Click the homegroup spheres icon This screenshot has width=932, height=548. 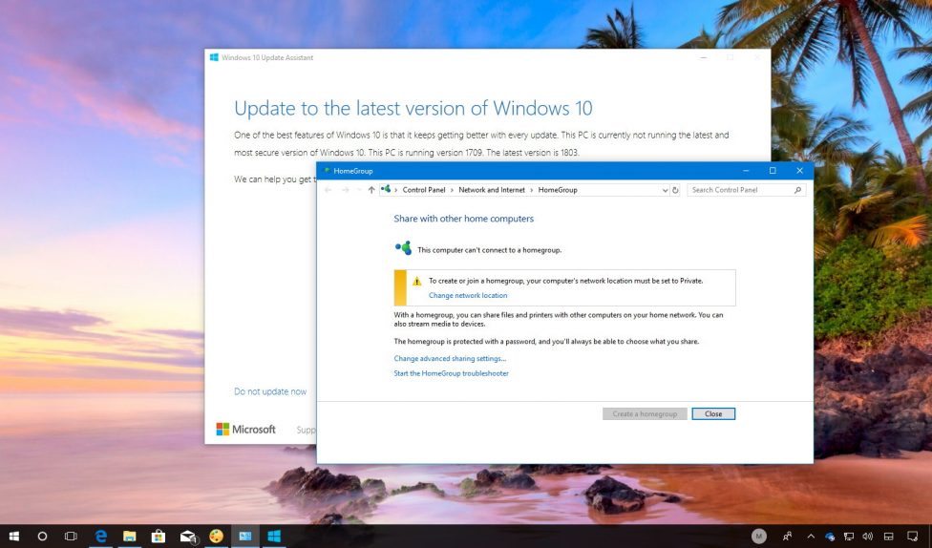pyautogui.click(x=404, y=248)
